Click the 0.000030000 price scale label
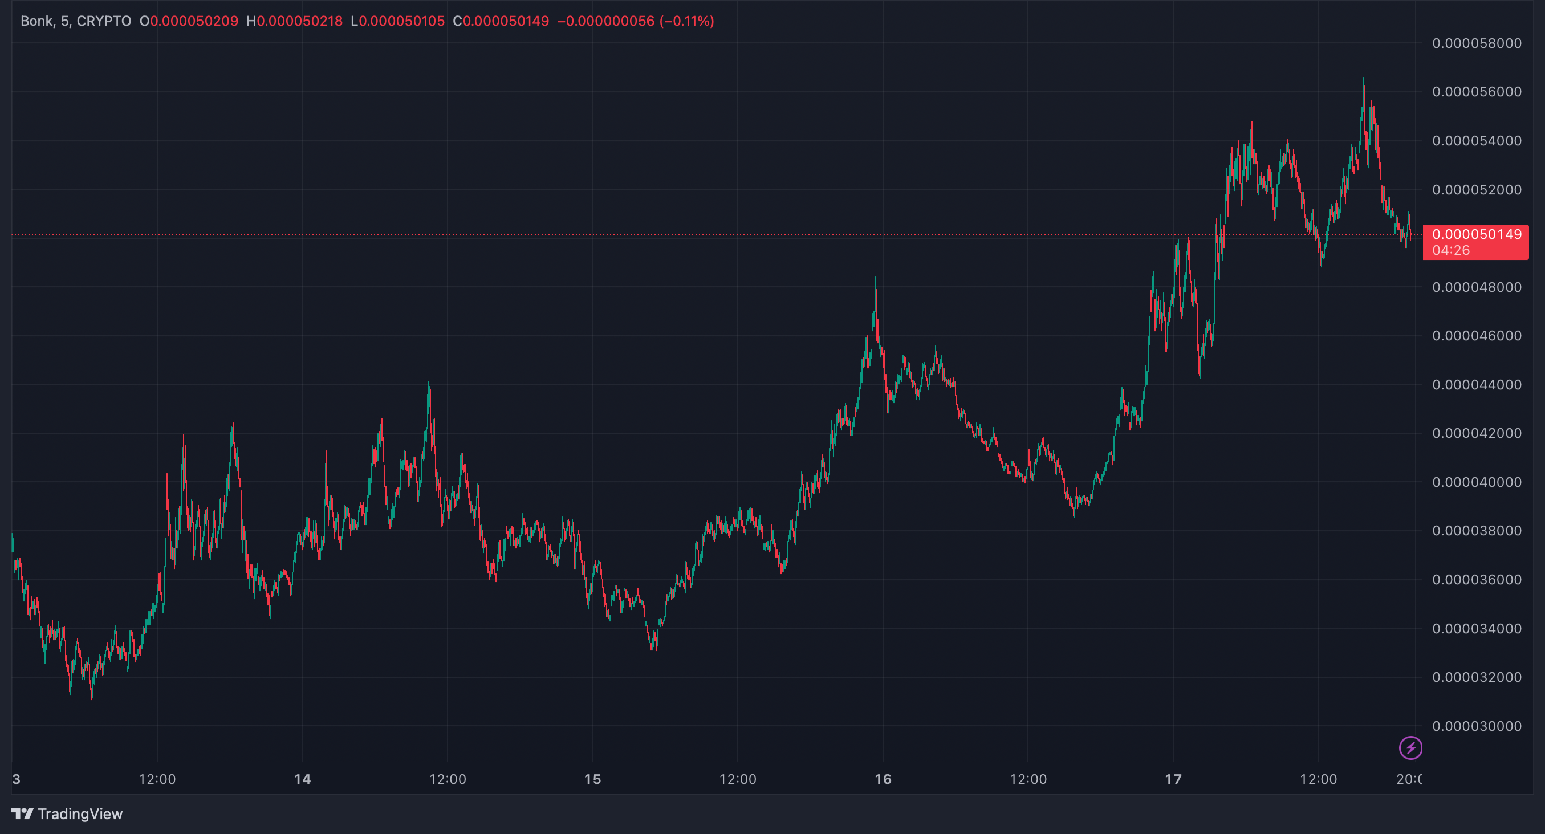 [1476, 726]
